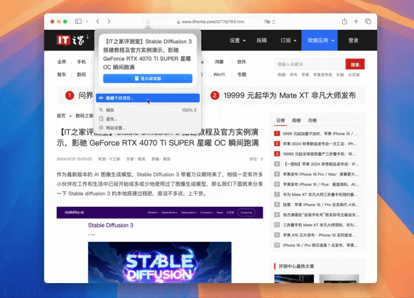414x298 pixels.
Task: Click 登录 to sign in
Action: pos(353,40)
